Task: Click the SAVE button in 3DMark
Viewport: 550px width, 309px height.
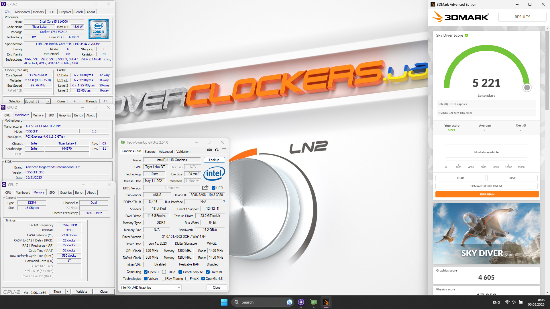Action: (x=512, y=178)
